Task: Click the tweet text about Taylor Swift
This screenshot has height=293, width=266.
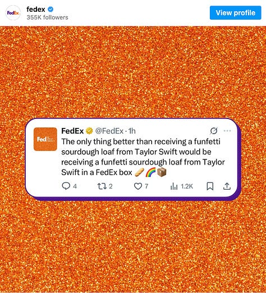Action: click(x=143, y=157)
